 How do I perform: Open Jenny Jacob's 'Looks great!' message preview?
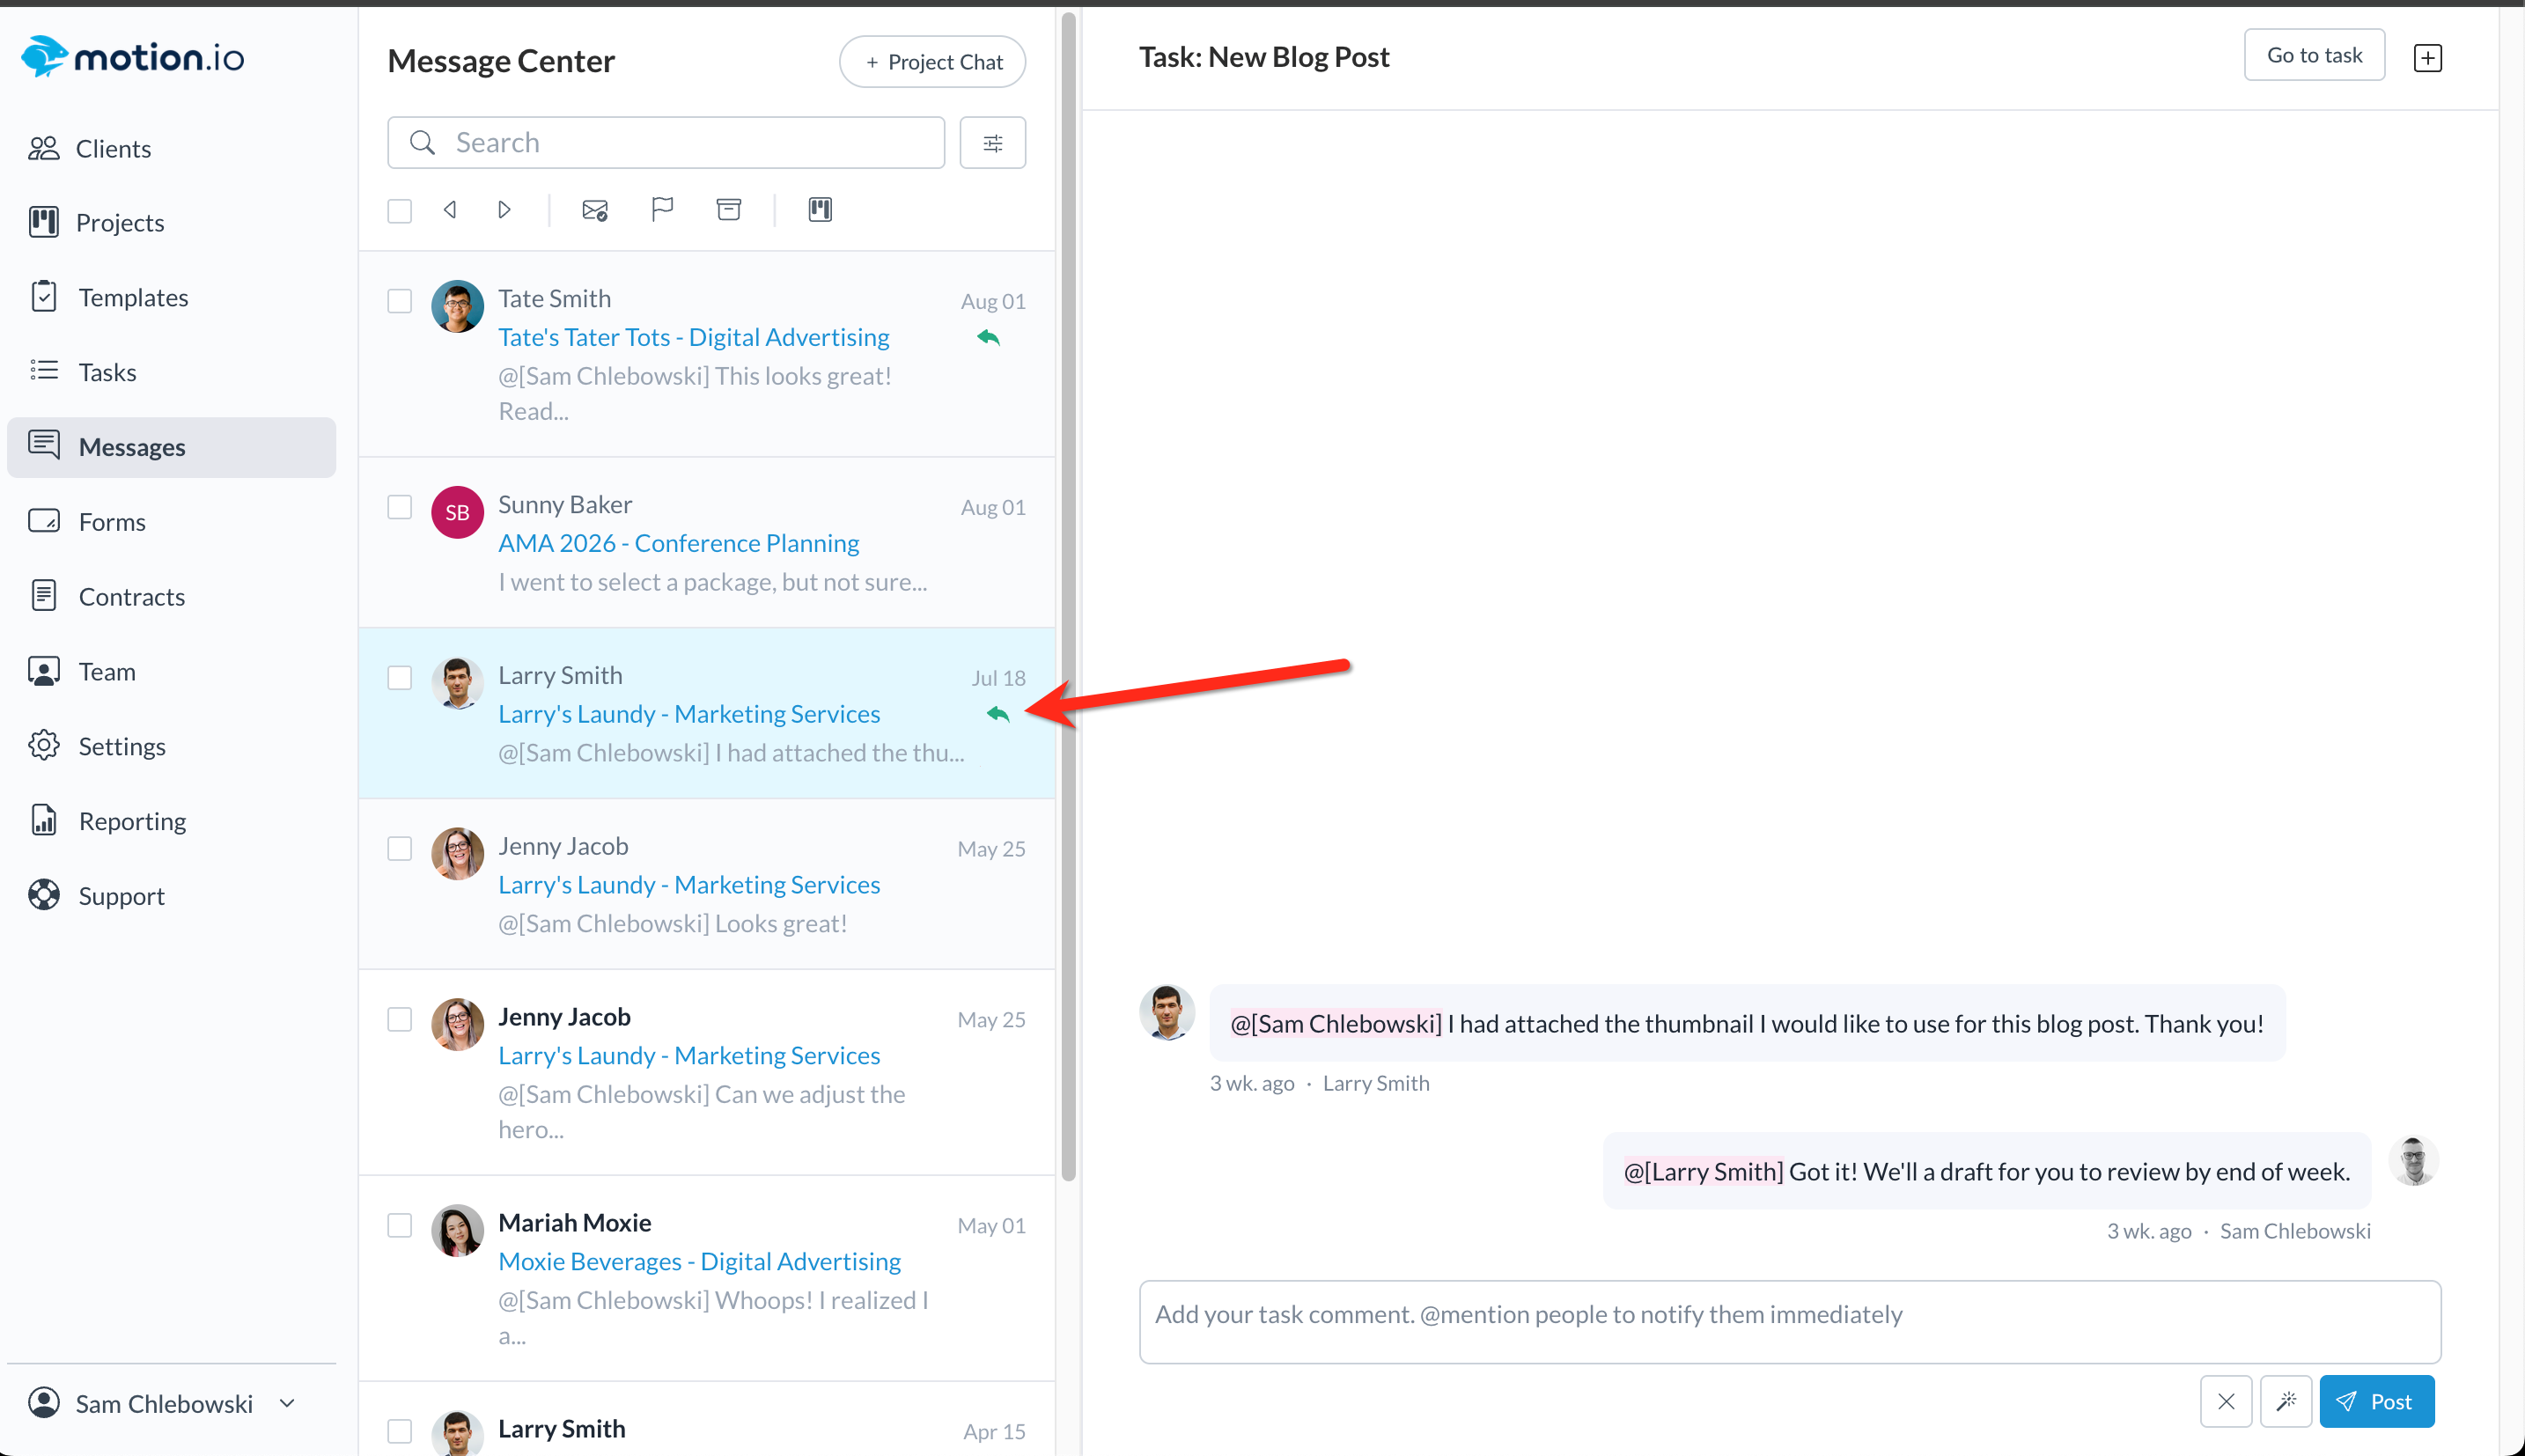[x=673, y=924]
